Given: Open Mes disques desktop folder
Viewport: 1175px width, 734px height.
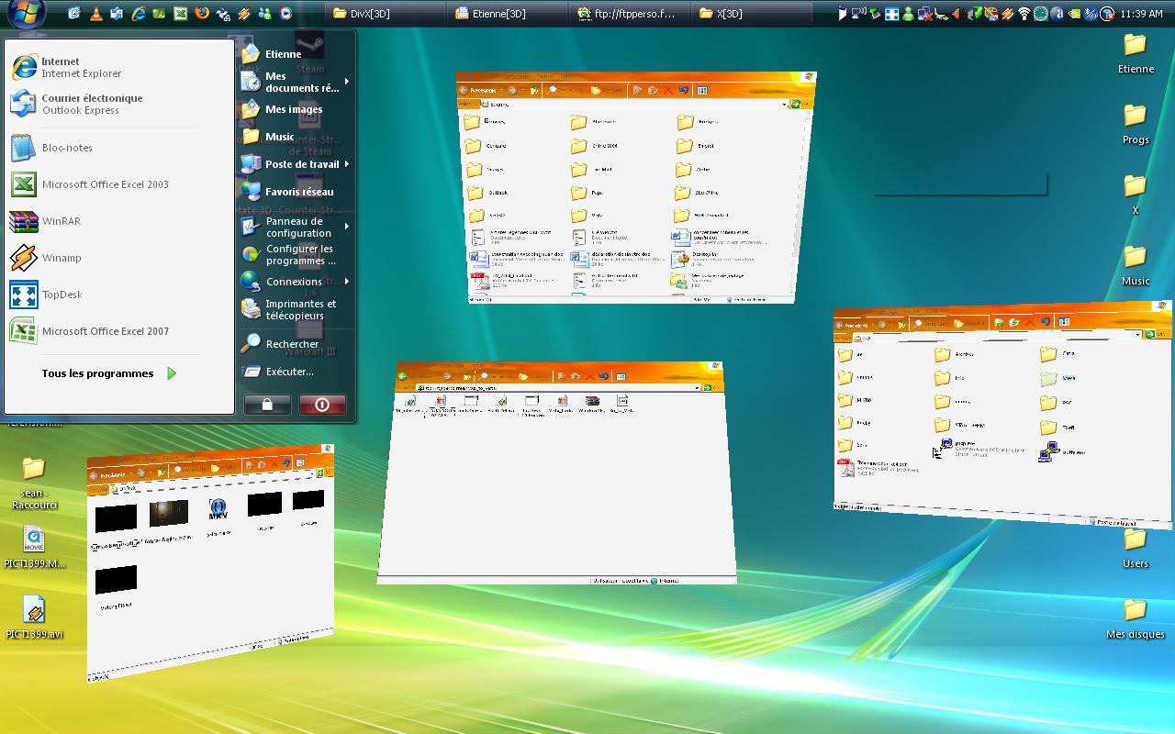Looking at the screenshot, I should pos(1136,618).
